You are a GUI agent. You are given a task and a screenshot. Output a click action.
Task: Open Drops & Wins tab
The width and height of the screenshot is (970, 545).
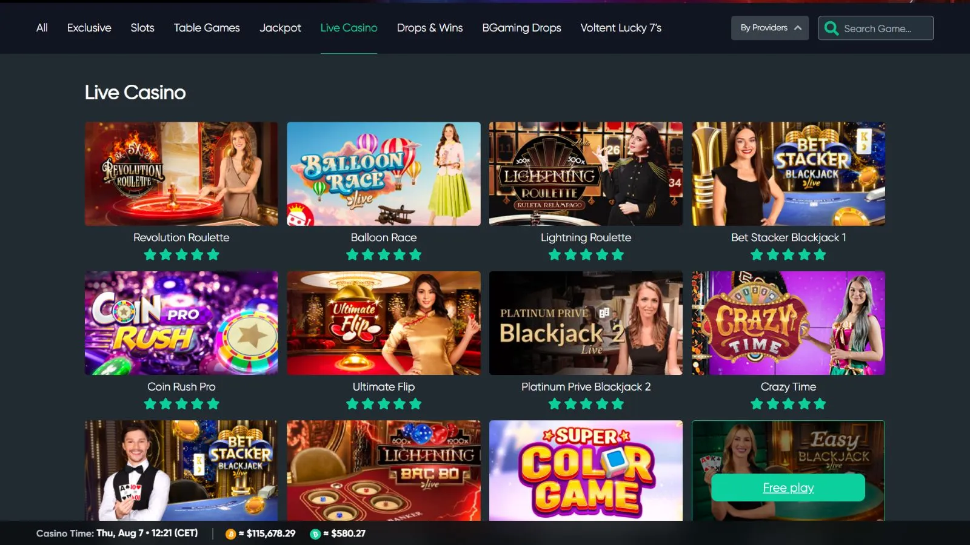[x=430, y=28]
